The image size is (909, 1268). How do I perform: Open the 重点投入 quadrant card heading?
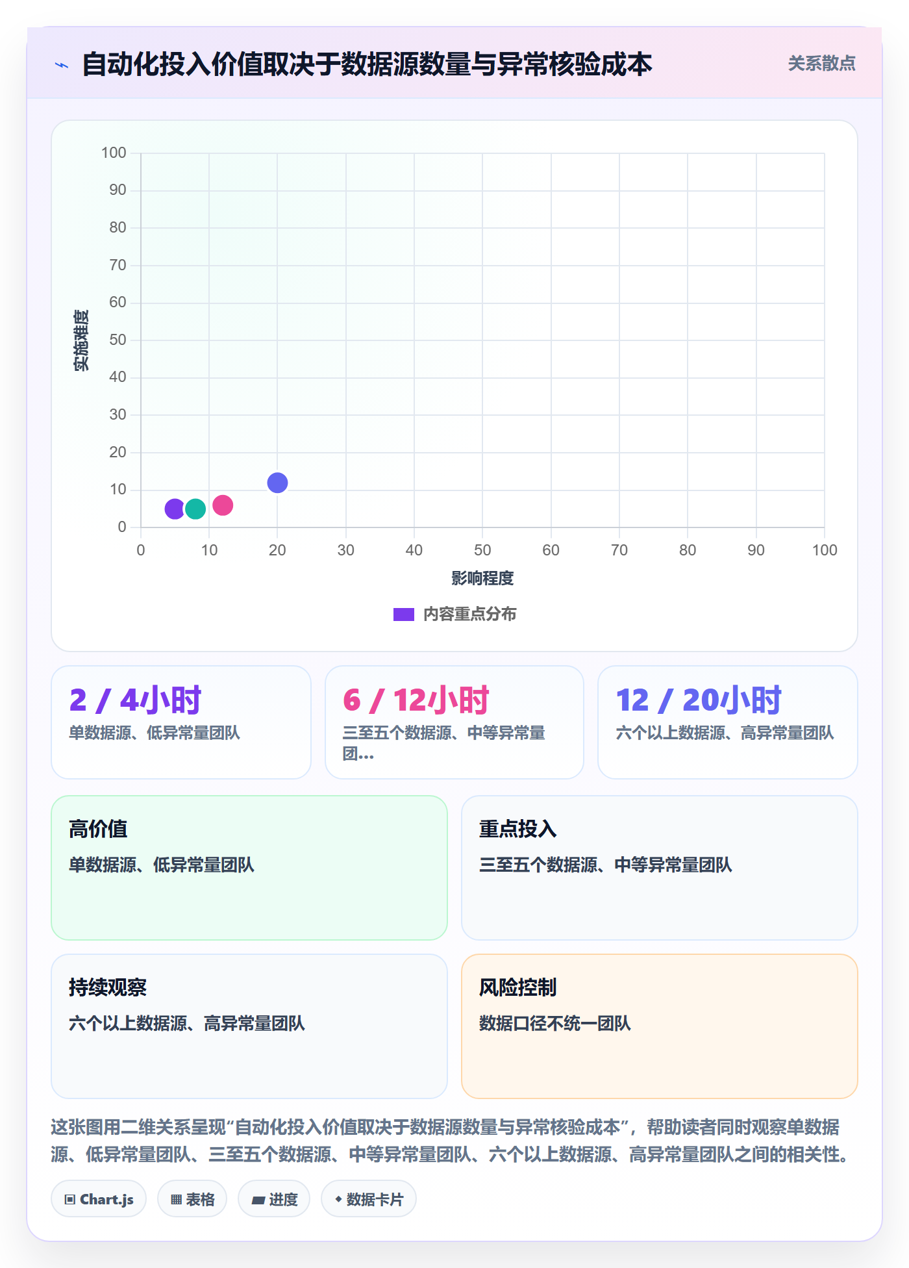click(x=517, y=830)
